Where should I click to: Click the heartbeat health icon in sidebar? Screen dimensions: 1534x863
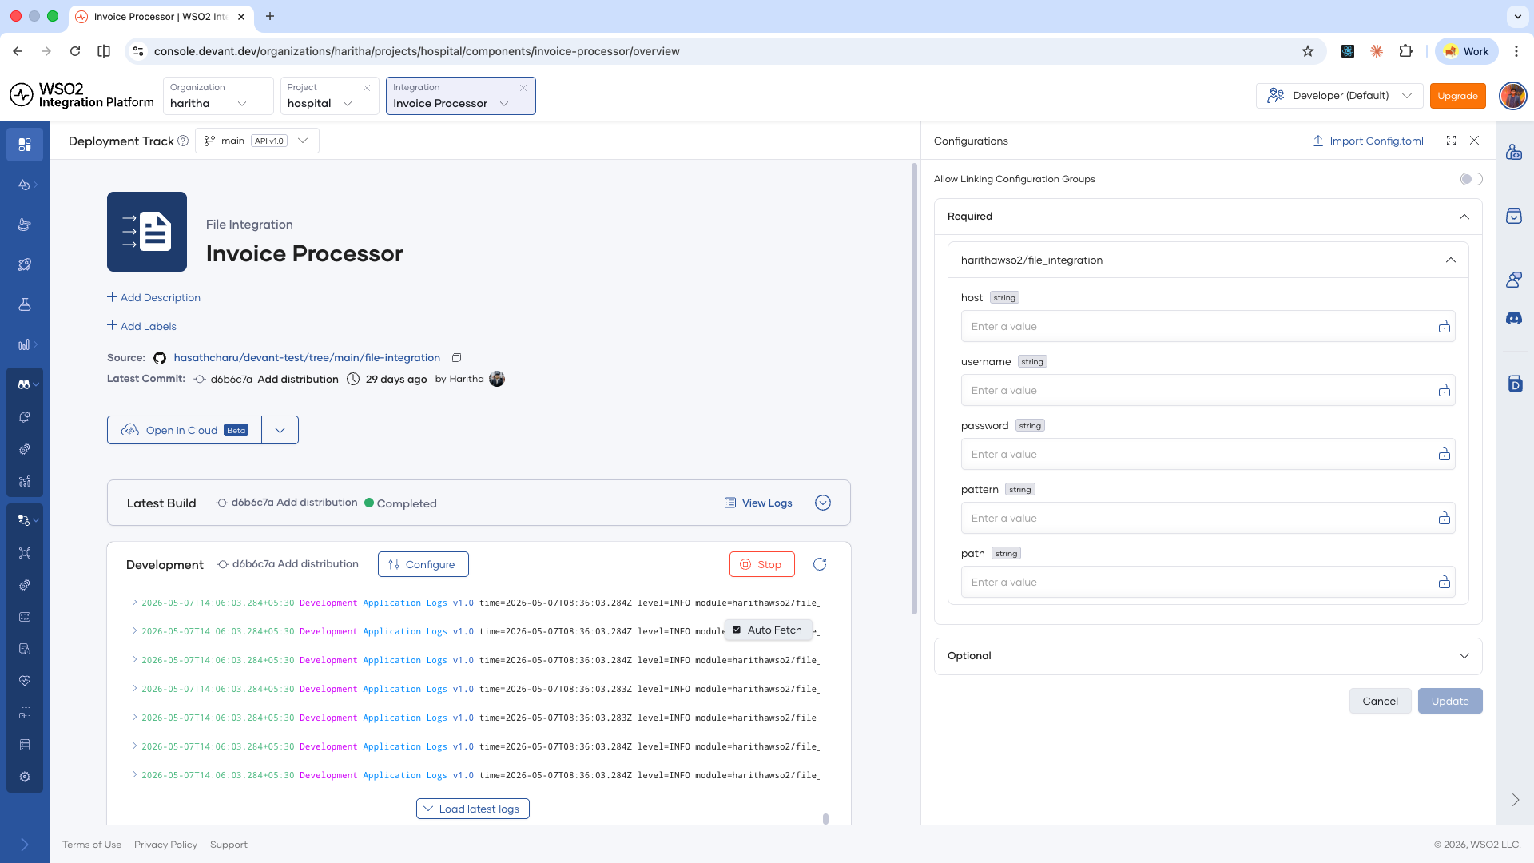pos(25,681)
